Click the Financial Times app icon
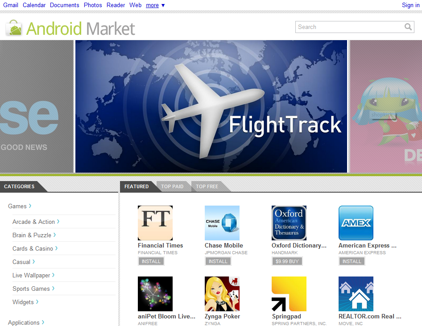Screen dimensions: 422x326 [x=155, y=223]
